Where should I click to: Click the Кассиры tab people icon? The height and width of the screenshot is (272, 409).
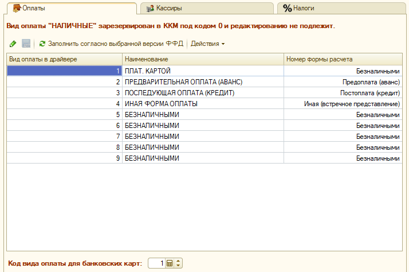coord(150,9)
